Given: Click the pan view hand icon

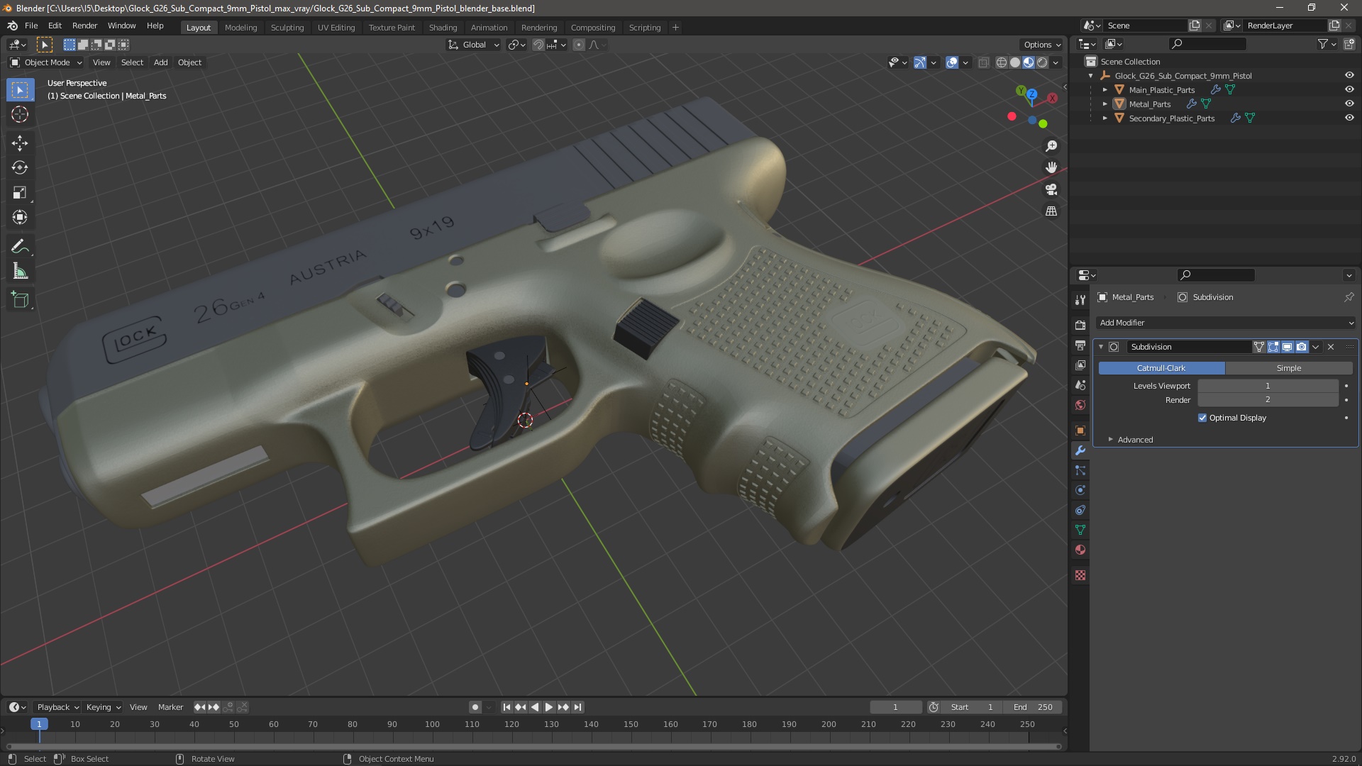Looking at the screenshot, I should pyautogui.click(x=1051, y=167).
